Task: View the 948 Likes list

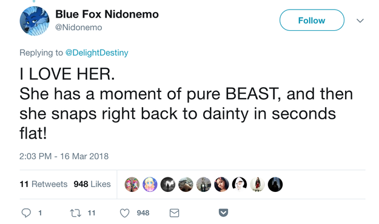Action: [92, 184]
